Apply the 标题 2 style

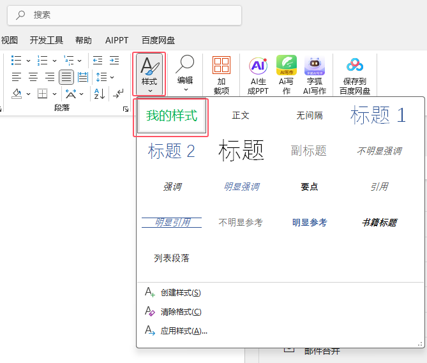(172, 151)
